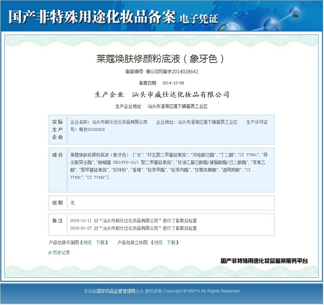The height and width of the screenshot is (305, 324).
Task: Click header title 国产非特殊用途化妆品备案
Action: (x=92, y=16)
